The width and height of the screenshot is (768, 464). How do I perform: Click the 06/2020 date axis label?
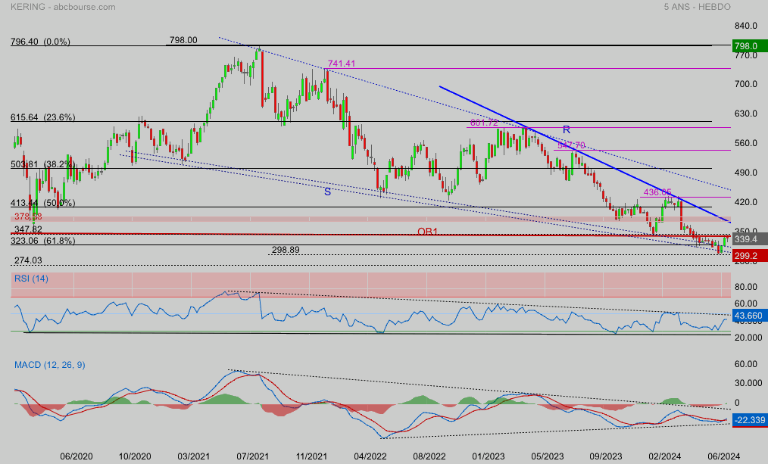click(x=76, y=456)
